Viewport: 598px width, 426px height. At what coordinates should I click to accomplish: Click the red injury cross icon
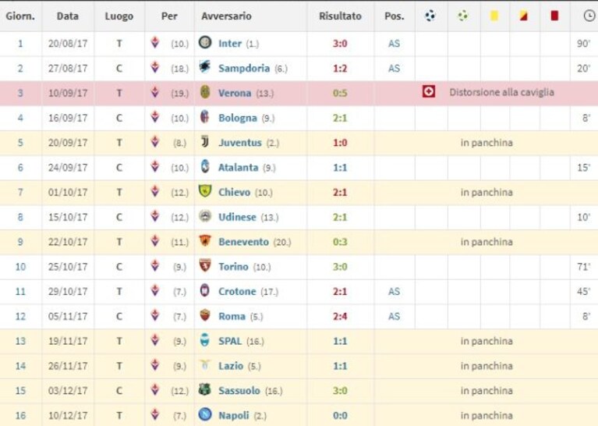429,91
